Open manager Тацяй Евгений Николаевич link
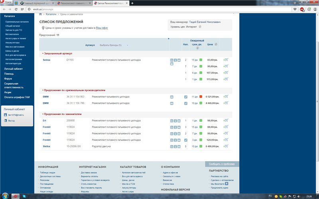Screen dimensions: 319x199 [205, 22]
